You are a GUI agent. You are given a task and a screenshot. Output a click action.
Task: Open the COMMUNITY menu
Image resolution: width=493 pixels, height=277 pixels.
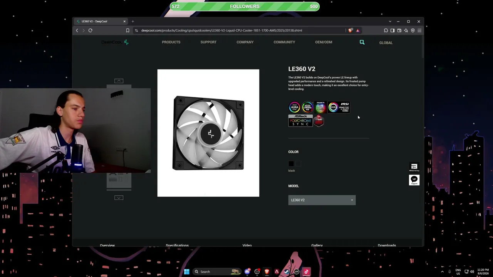click(x=284, y=42)
